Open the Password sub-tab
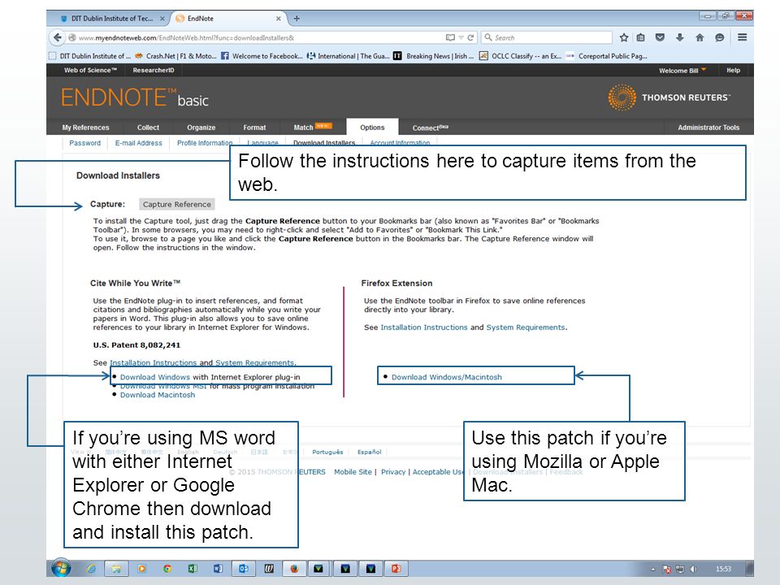The width and height of the screenshot is (780, 585). (x=85, y=143)
